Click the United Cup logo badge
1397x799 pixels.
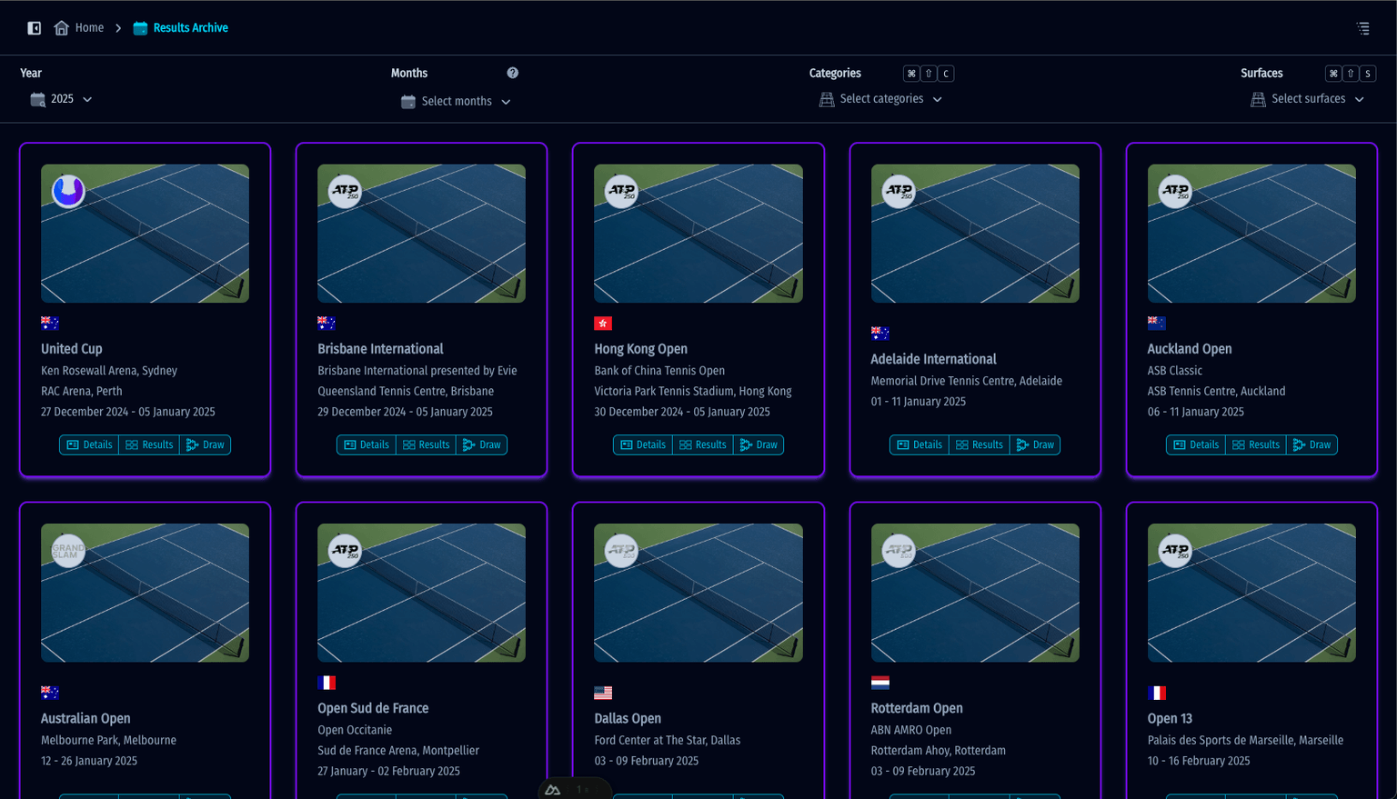tap(68, 191)
